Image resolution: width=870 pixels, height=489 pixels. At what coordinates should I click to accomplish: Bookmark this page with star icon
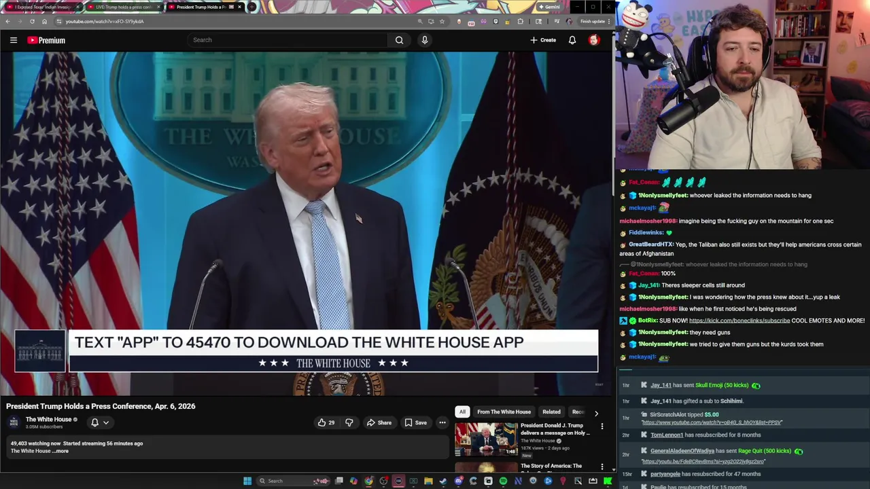point(442,21)
